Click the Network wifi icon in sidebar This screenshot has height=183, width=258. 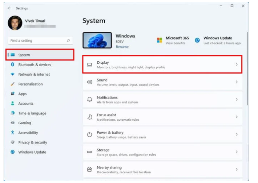point(12,74)
